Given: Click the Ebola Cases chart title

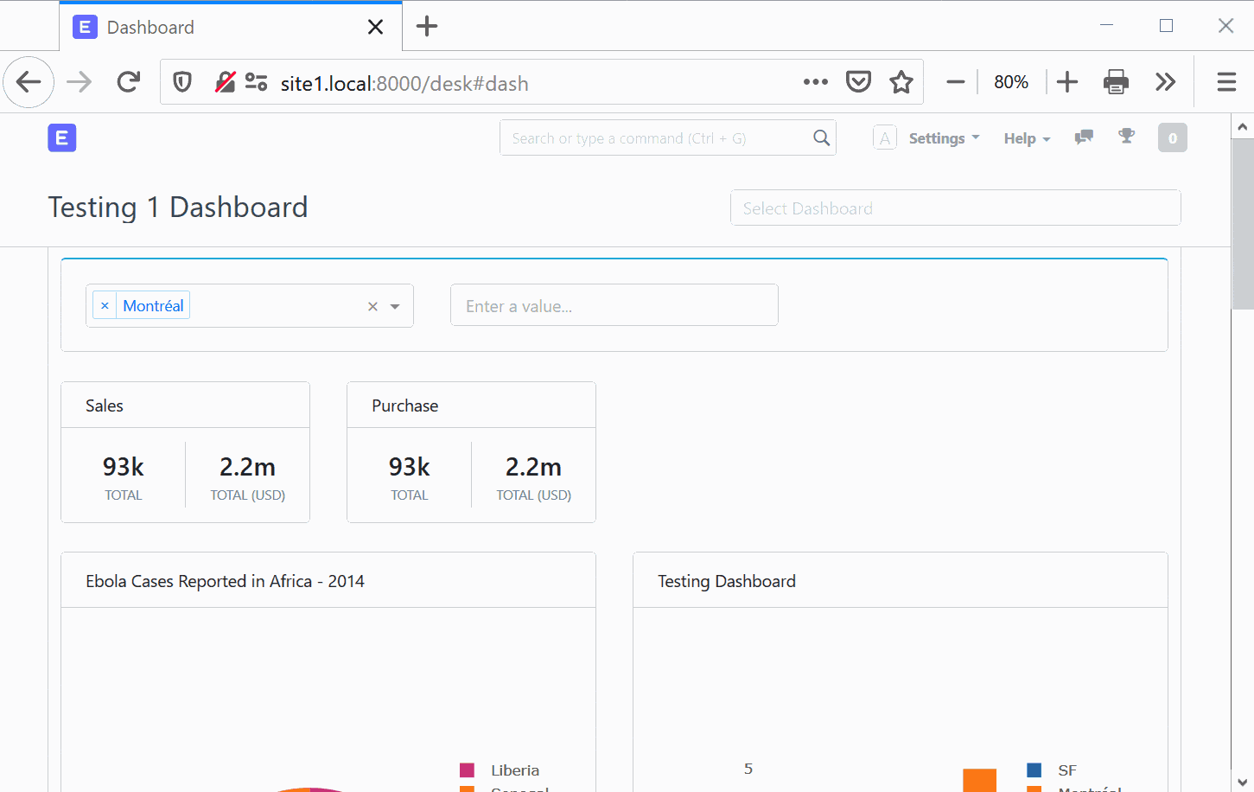Looking at the screenshot, I should point(225,580).
